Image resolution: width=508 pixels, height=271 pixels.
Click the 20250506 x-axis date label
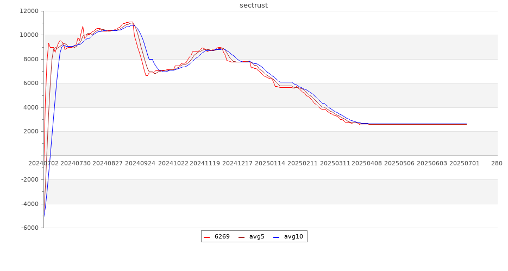tap(399, 163)
